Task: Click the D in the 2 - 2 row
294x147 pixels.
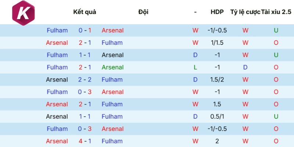Action: click(x=195, y=80)
